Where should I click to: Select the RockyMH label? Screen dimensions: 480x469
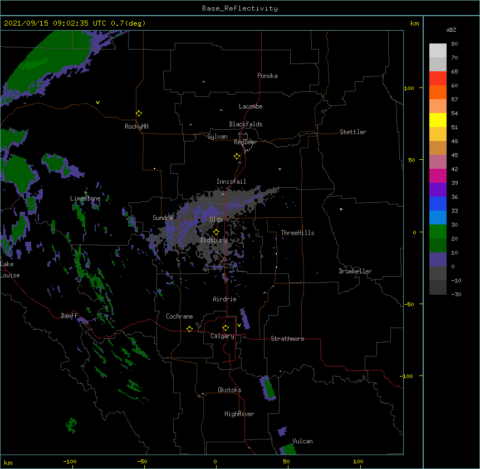pos(136,126)
